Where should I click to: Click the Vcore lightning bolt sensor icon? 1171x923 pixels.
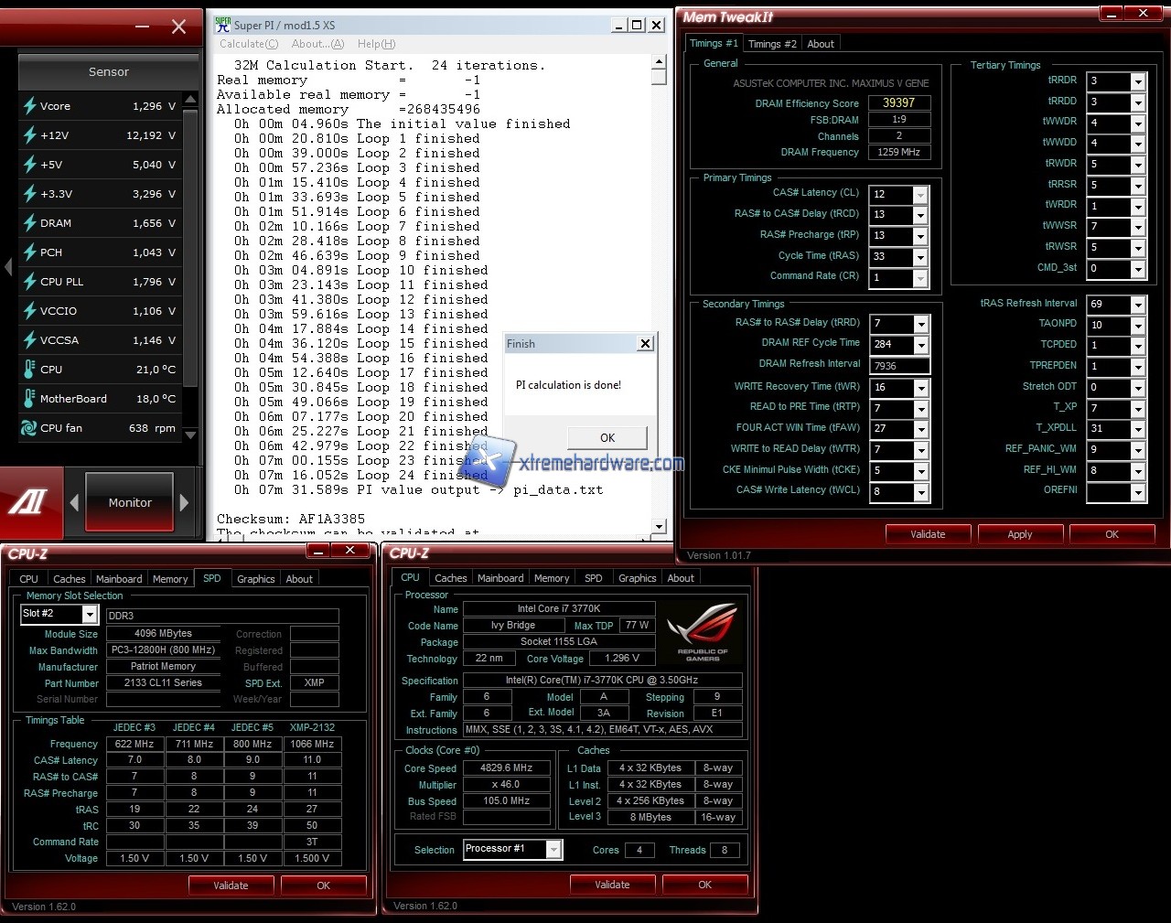pyautogui.click(x=29, y=106)
